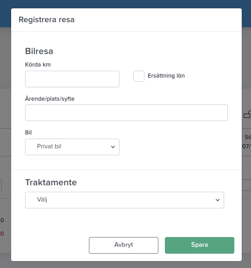Open the Privat bil dropdown
This screenshot has height=268, width=251.
[x=72, y=147]
